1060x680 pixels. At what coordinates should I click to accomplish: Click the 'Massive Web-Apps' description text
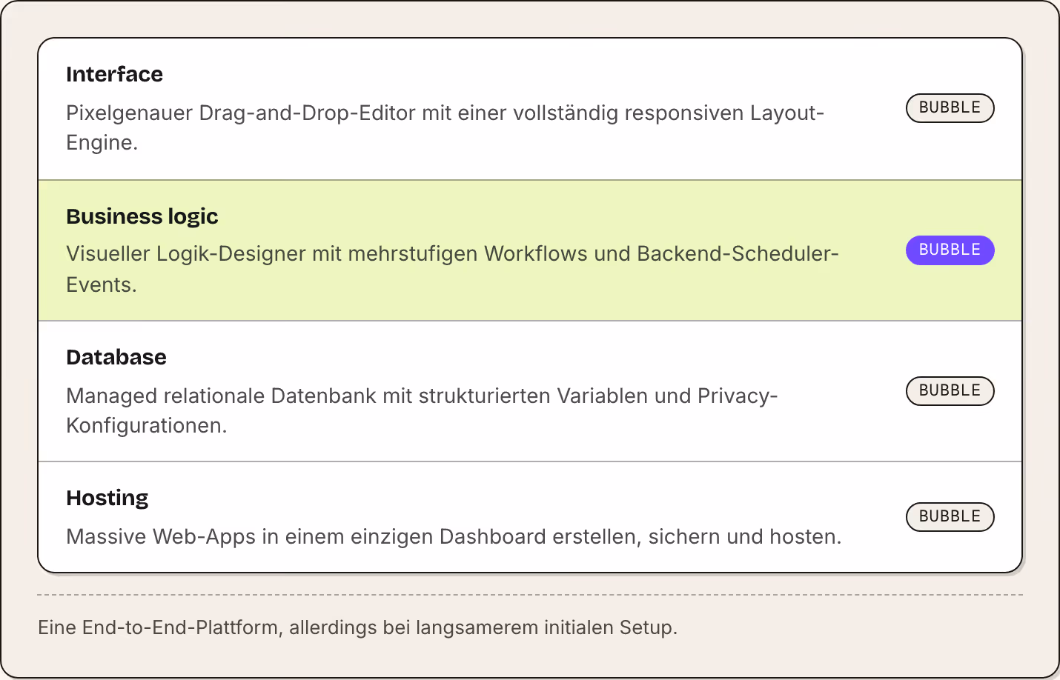click(454, 536)
